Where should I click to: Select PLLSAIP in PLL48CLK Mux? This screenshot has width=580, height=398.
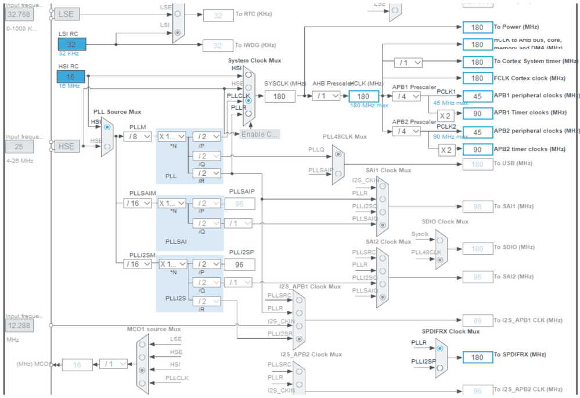(x=338, y=173)
